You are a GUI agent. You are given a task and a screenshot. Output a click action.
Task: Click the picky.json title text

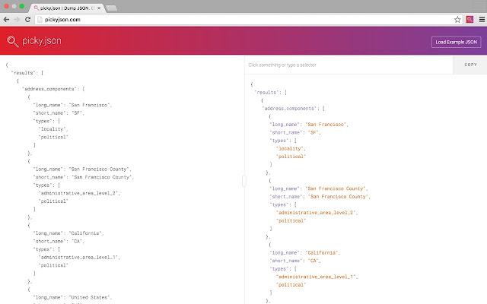click(x=42, y=40)
